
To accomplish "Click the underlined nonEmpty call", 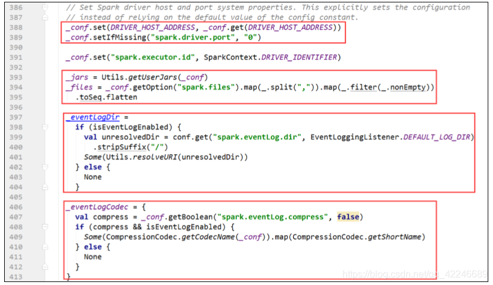I will 408,87.
